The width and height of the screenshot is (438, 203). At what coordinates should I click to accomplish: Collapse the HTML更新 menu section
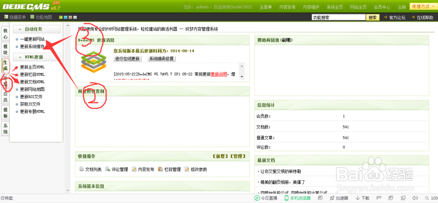[37, 57]
